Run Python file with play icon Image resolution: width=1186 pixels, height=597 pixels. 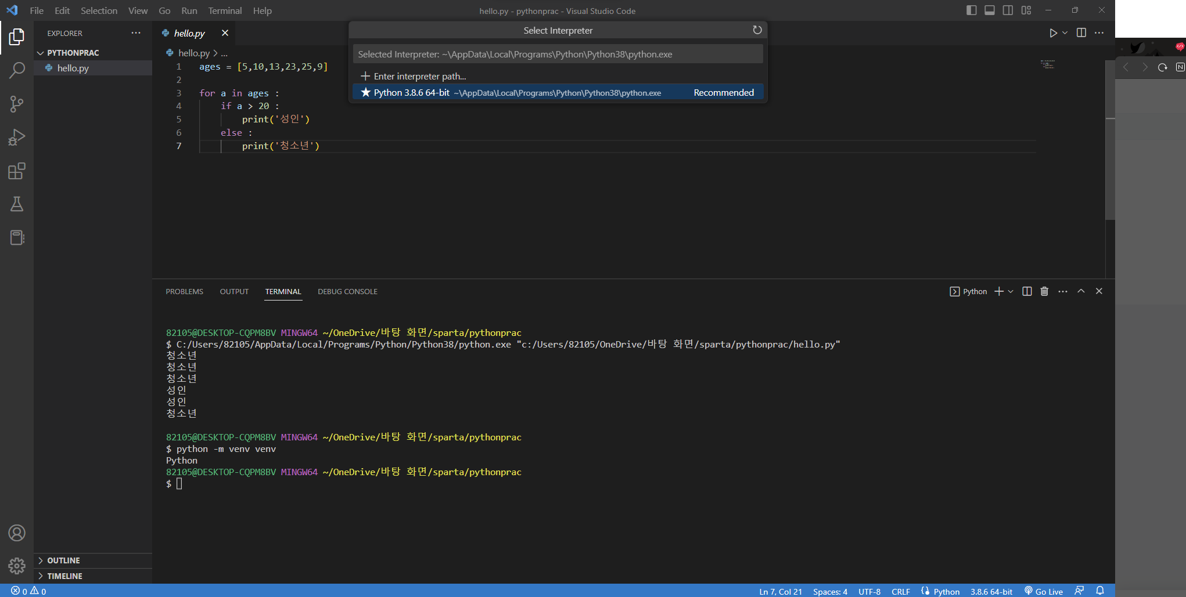[1053, 33]
